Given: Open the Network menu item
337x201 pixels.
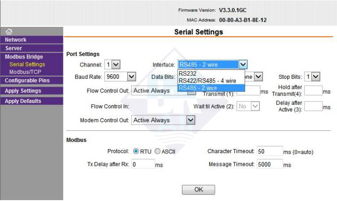Looking at the screenshot, I should [x=32, y=40].
